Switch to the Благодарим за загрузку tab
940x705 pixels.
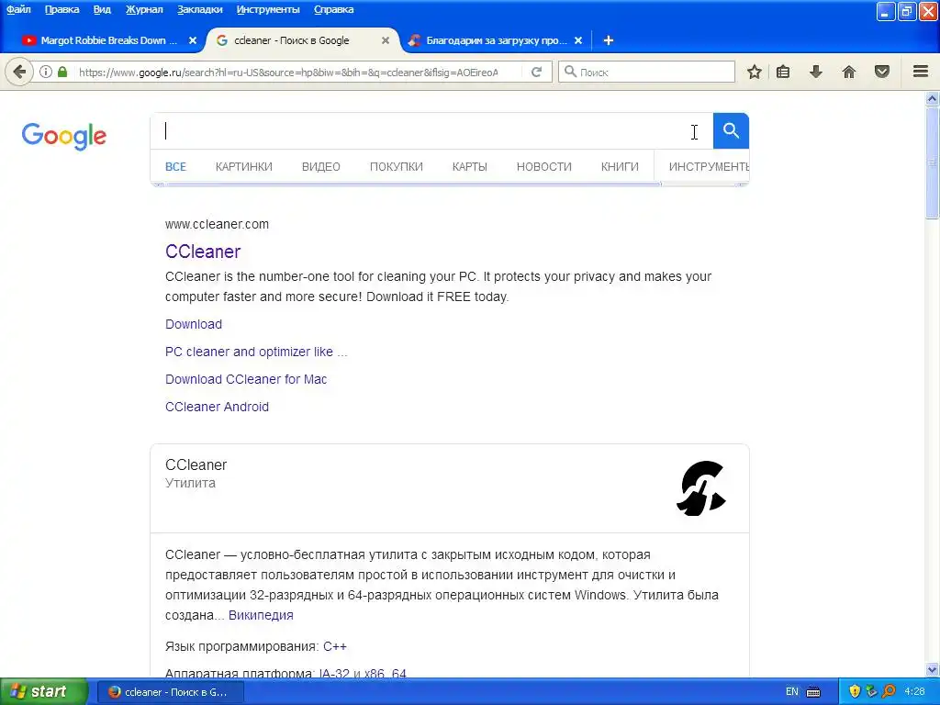(x=495, y=40)
